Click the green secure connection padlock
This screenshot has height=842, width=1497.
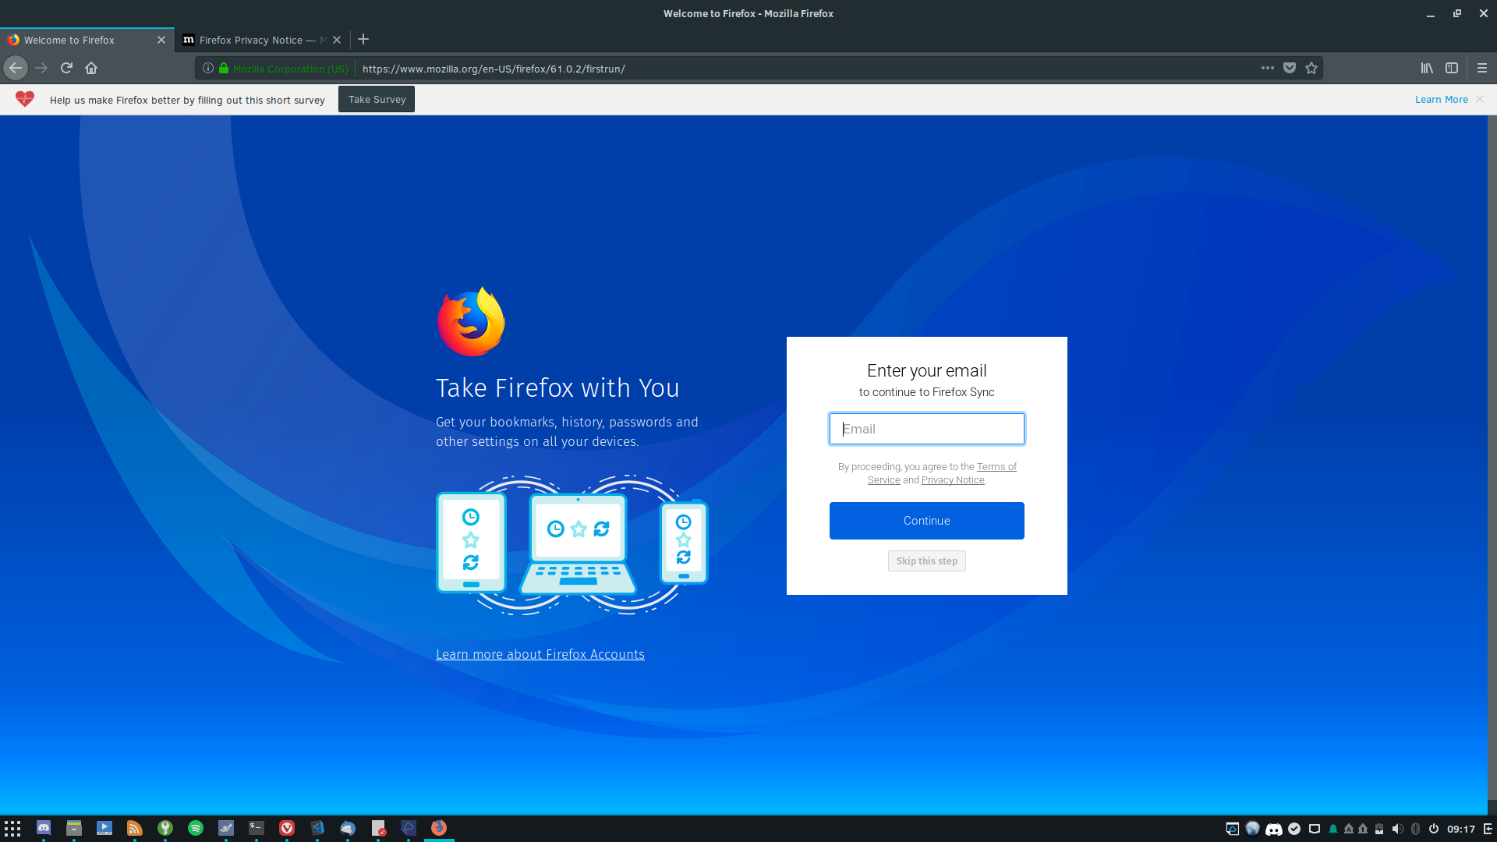pos(224,68)
